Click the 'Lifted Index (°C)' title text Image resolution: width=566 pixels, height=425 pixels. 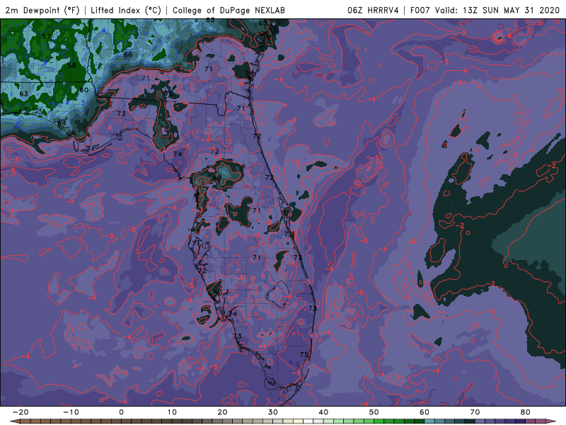[x=126, y=10]
